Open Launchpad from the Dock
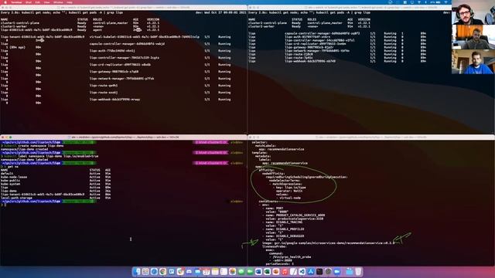The height and width of the screenshot is (278, 495). (145, 271)
